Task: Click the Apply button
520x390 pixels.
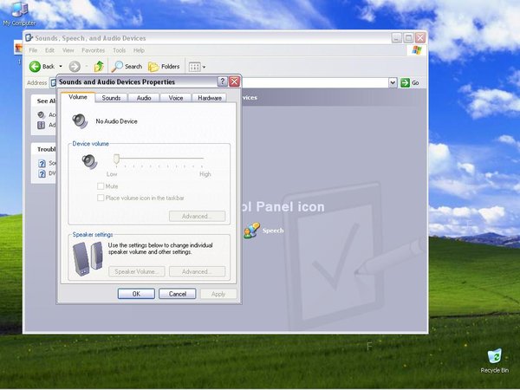Action: [x=218, y=294]
